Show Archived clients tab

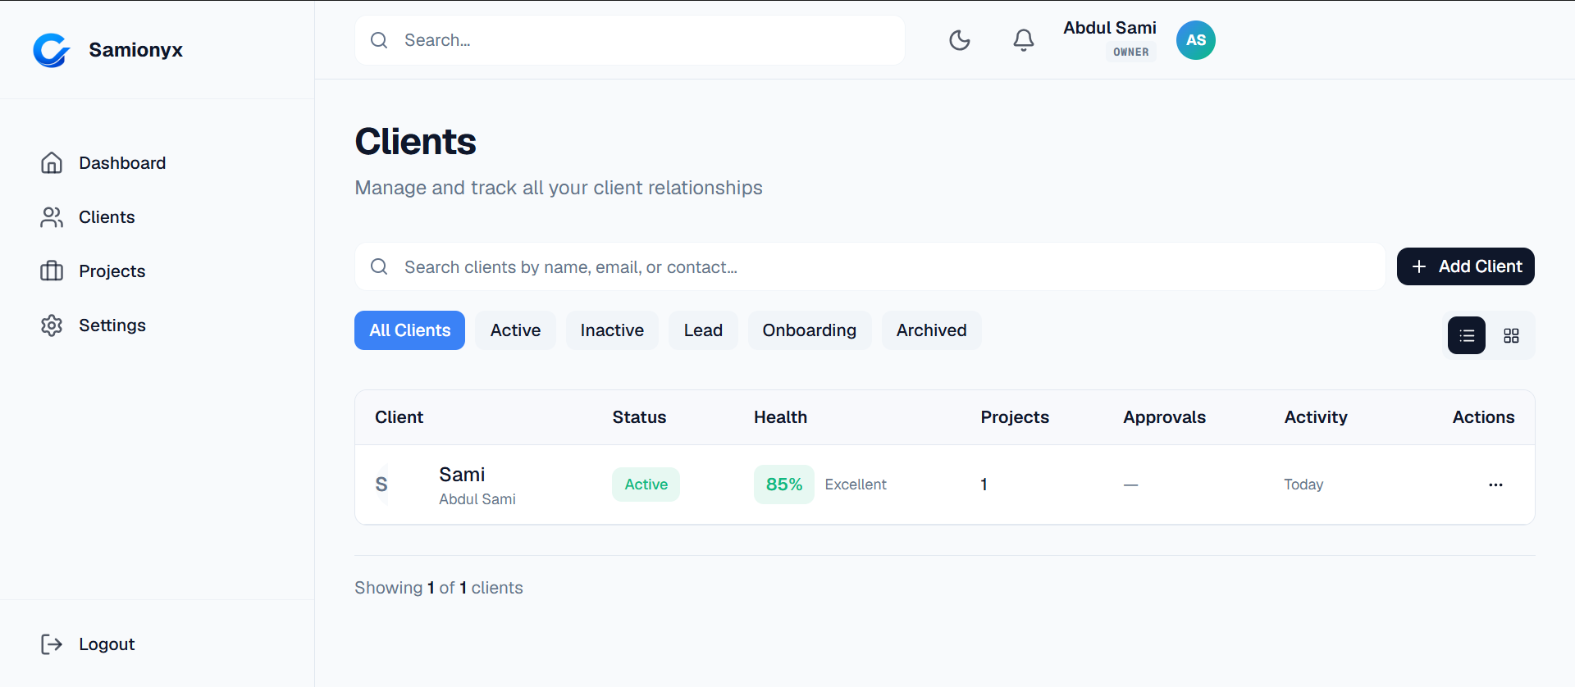click(932, 330)
